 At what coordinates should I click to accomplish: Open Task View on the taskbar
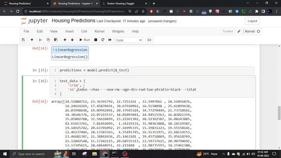pos(74,154)
